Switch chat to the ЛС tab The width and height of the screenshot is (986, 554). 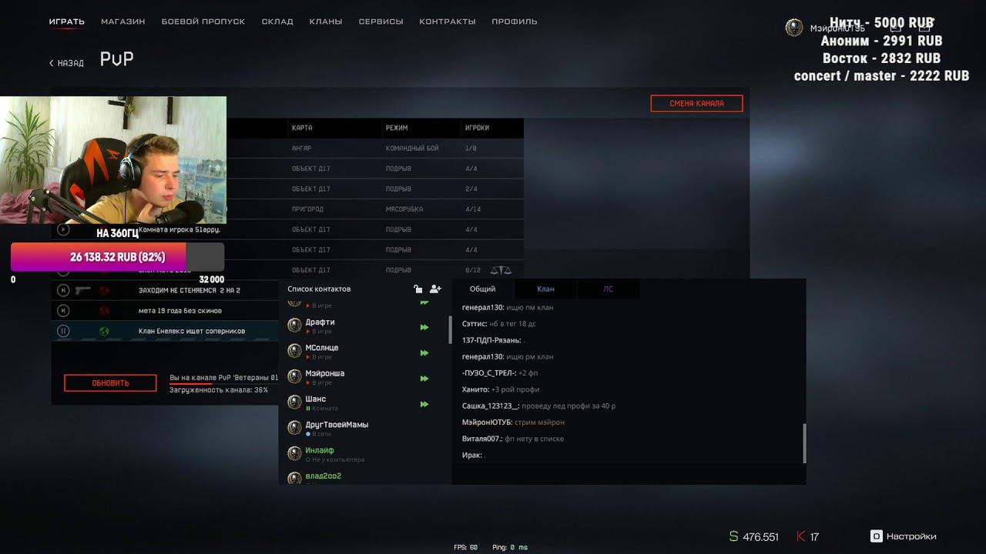[x=608, y=289]
